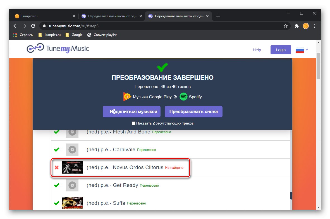Viewport: 330px width, 219px height.
Task: Click the Поделиться музыкой button
Action: coord(131,111)
